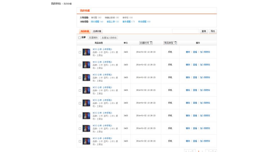Click the 待评价 (0) transaction reminder
Viewport: 268px width, 152px height.
coord(128,18)
